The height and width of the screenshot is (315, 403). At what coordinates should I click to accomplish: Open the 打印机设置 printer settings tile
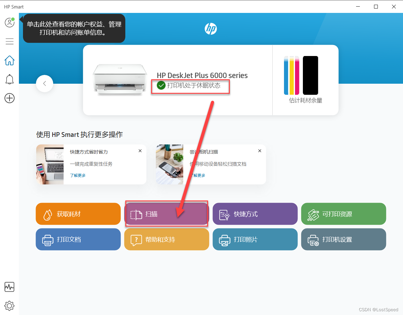(x=343, y=239)
